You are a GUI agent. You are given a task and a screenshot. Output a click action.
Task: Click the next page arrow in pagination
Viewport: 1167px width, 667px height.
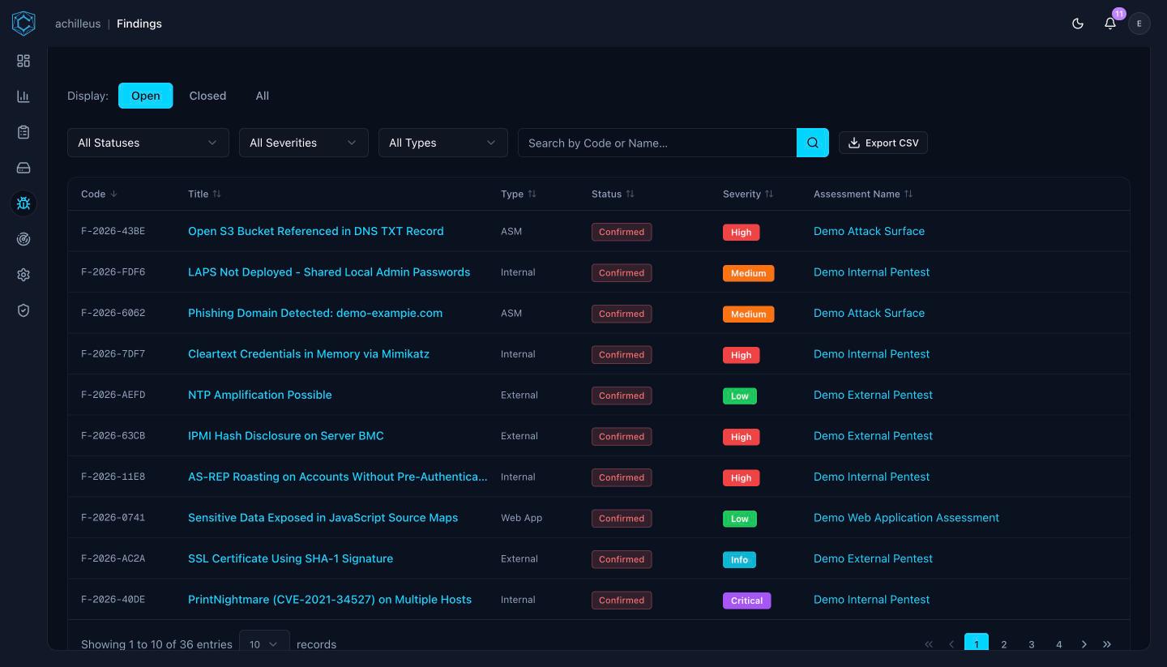1084,643
